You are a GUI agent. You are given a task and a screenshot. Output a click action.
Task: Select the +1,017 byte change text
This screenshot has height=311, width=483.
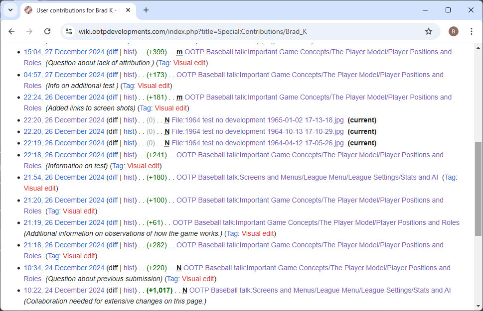coord(159,291)
